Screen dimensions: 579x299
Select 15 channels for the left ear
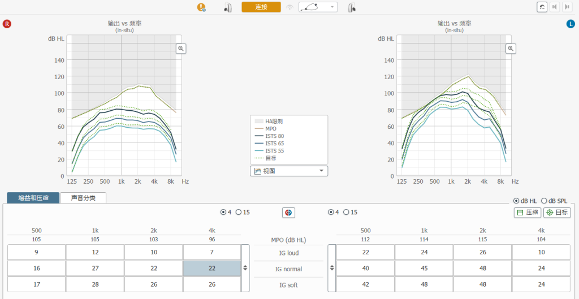click(346, 213)
